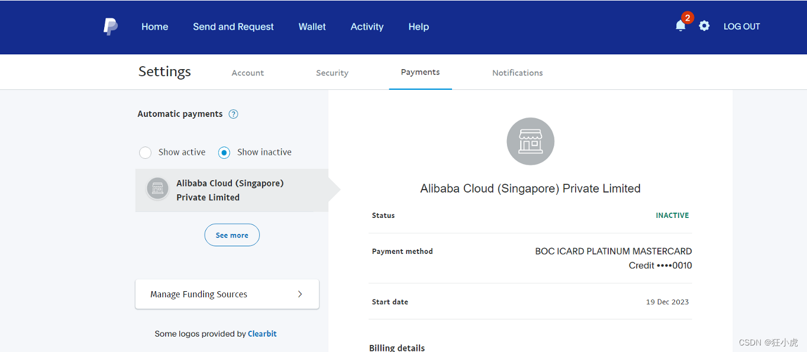
Task: Click the INACTIVE status value
Action: pos(672,216)
